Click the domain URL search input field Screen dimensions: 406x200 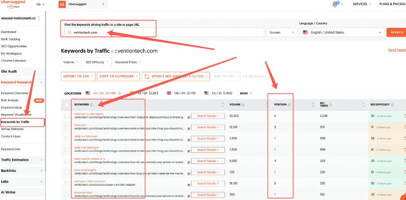pyautogui.click(x=164, y=32)
